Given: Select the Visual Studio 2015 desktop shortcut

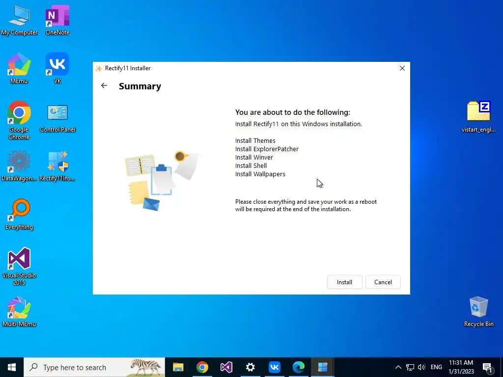Looking at the screenshot, I should (x=19, y=266).
